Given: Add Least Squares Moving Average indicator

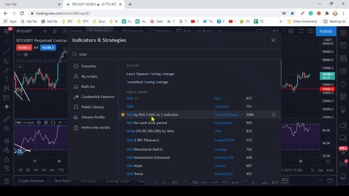Looking at the screenshot, I should 151,74.
